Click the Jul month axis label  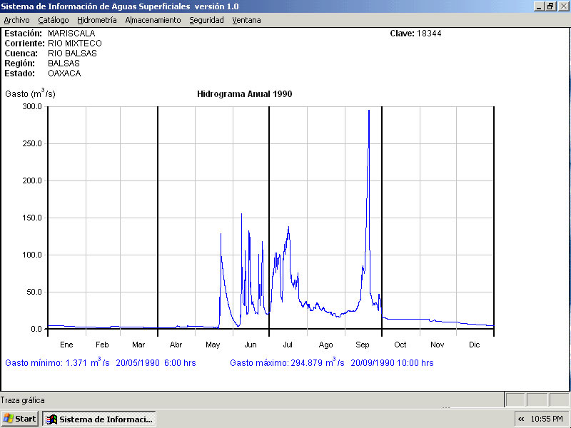click(x=288, y=345)
